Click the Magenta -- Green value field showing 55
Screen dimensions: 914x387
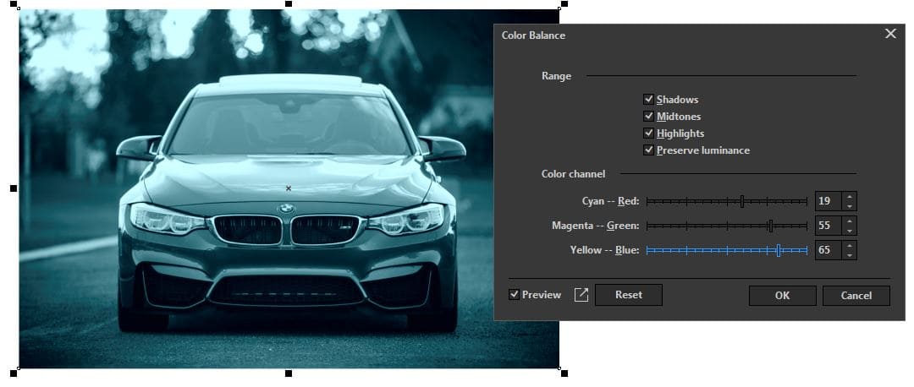(829, 226)
